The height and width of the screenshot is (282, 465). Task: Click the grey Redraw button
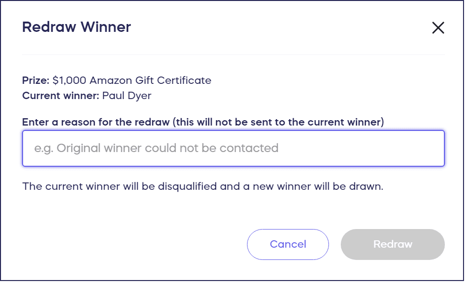392,244
